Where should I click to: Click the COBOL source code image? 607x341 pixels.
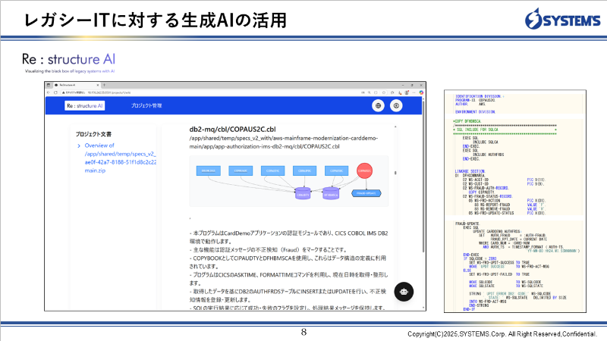pos(515,201)
